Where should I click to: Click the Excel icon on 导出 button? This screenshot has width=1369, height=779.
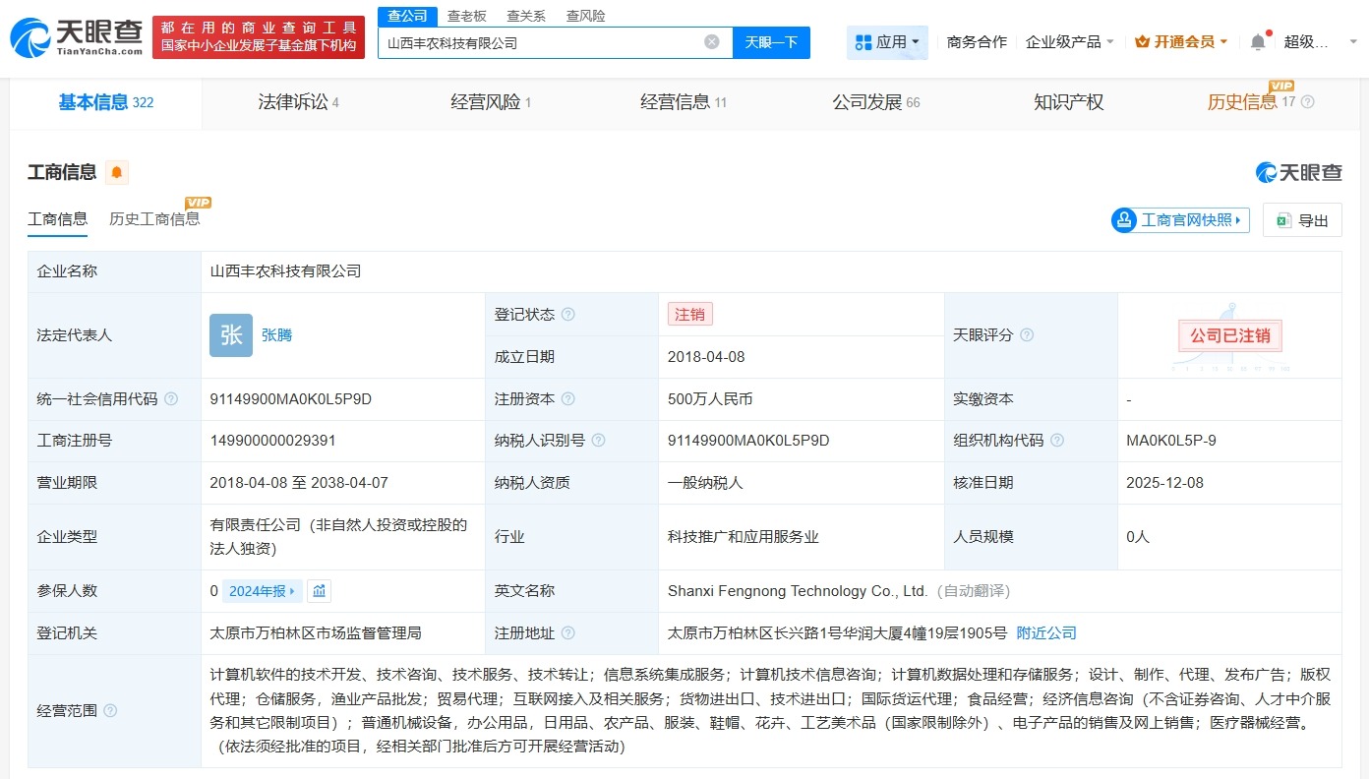[x=1281, y=219]
